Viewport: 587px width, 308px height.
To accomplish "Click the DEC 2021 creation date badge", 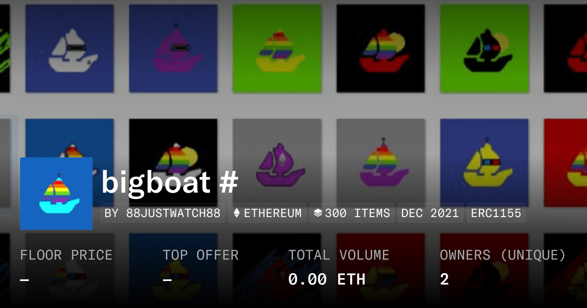I will click(430, 213).
